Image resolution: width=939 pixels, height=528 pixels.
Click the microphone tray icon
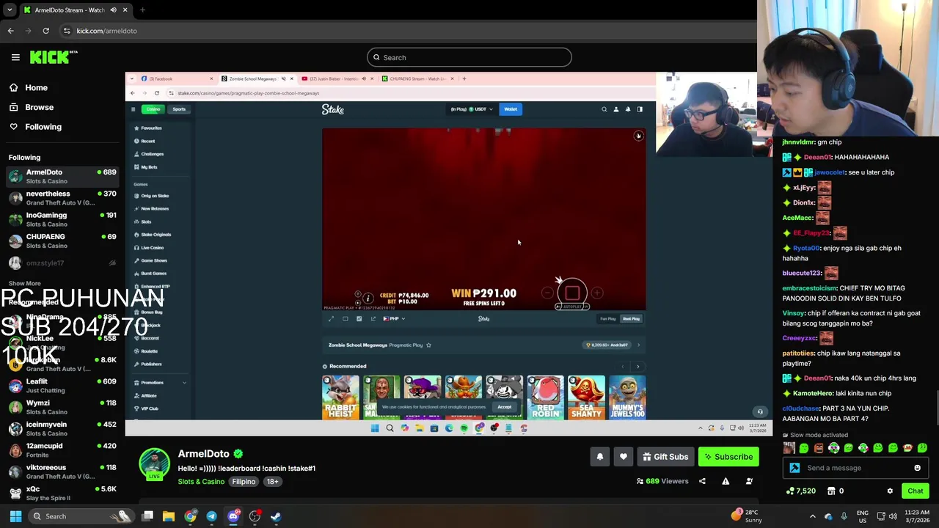pyautogui.click(x=844, y=516)
